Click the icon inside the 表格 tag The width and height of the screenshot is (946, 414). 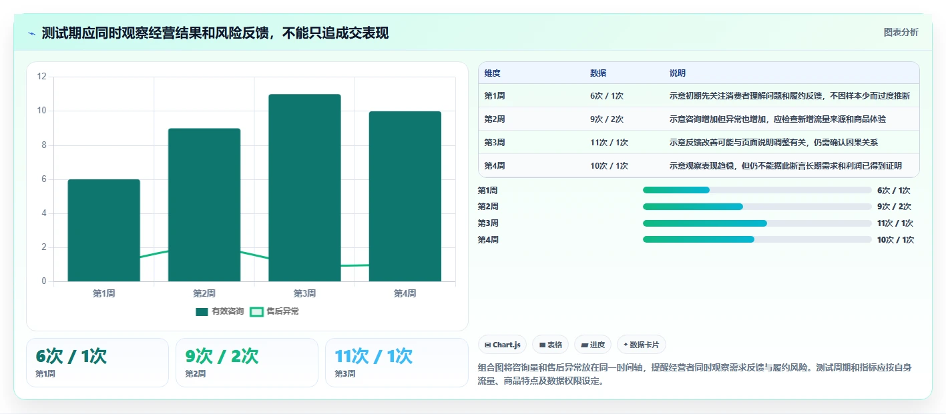(x=543, y=345)
